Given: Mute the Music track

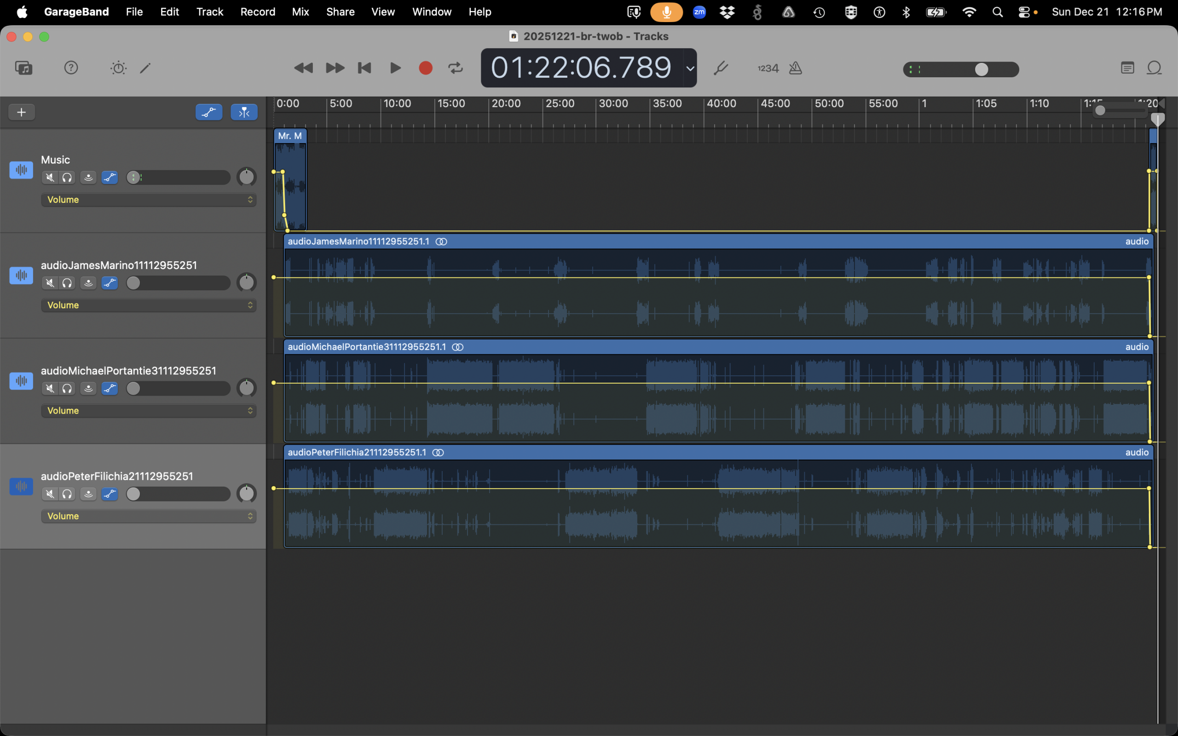Looking at the screenshot, I should (50, 178).
